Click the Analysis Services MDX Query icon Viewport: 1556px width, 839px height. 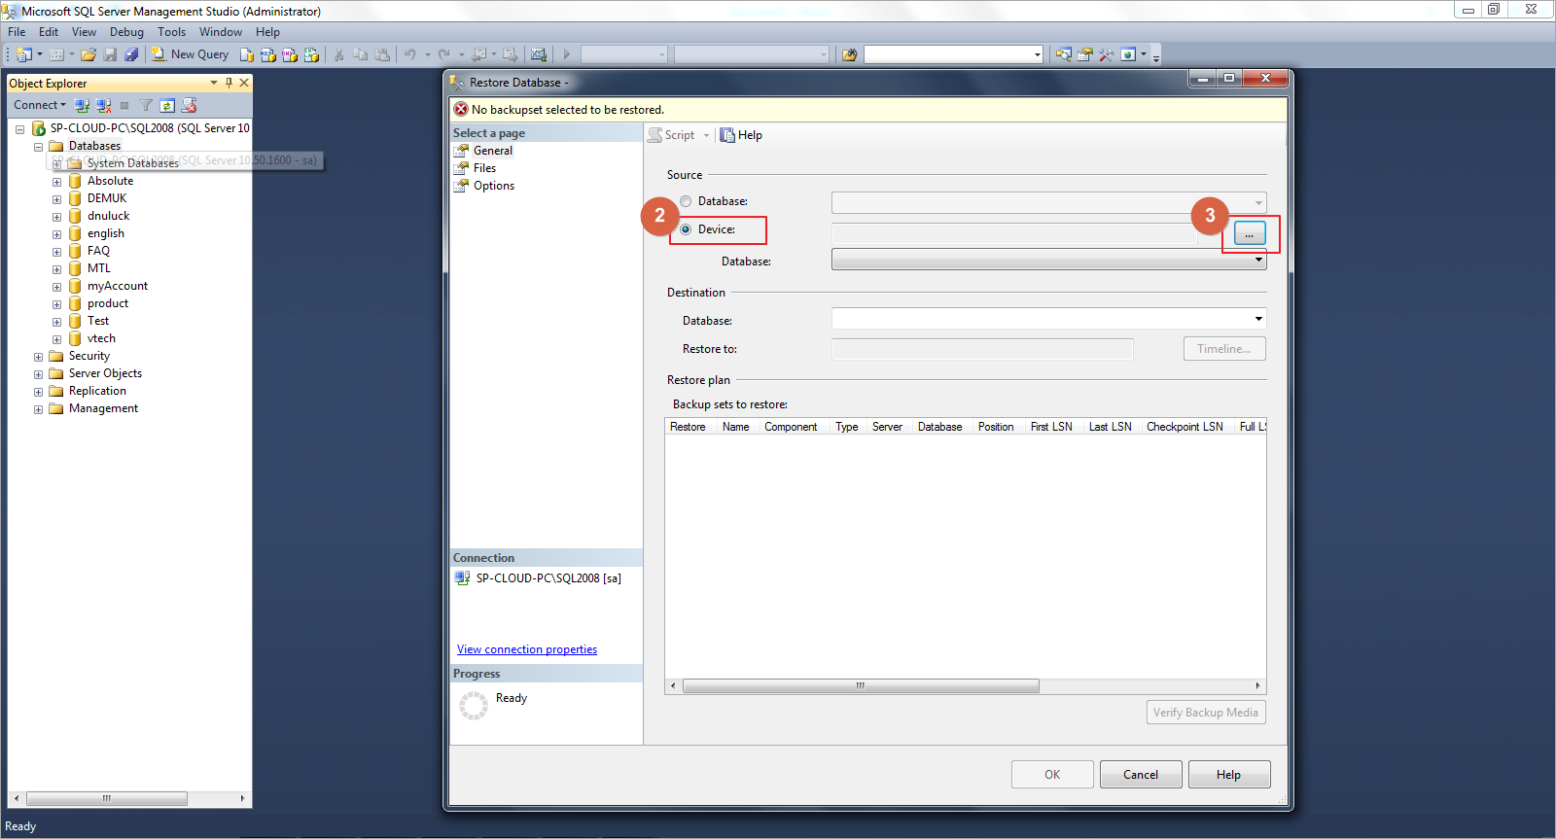pyautogui.click(x=268, y=54)
